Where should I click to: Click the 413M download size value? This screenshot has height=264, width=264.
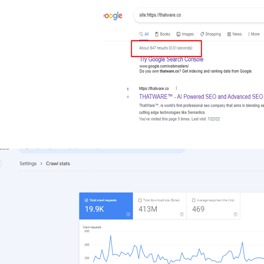click(148, 209)
